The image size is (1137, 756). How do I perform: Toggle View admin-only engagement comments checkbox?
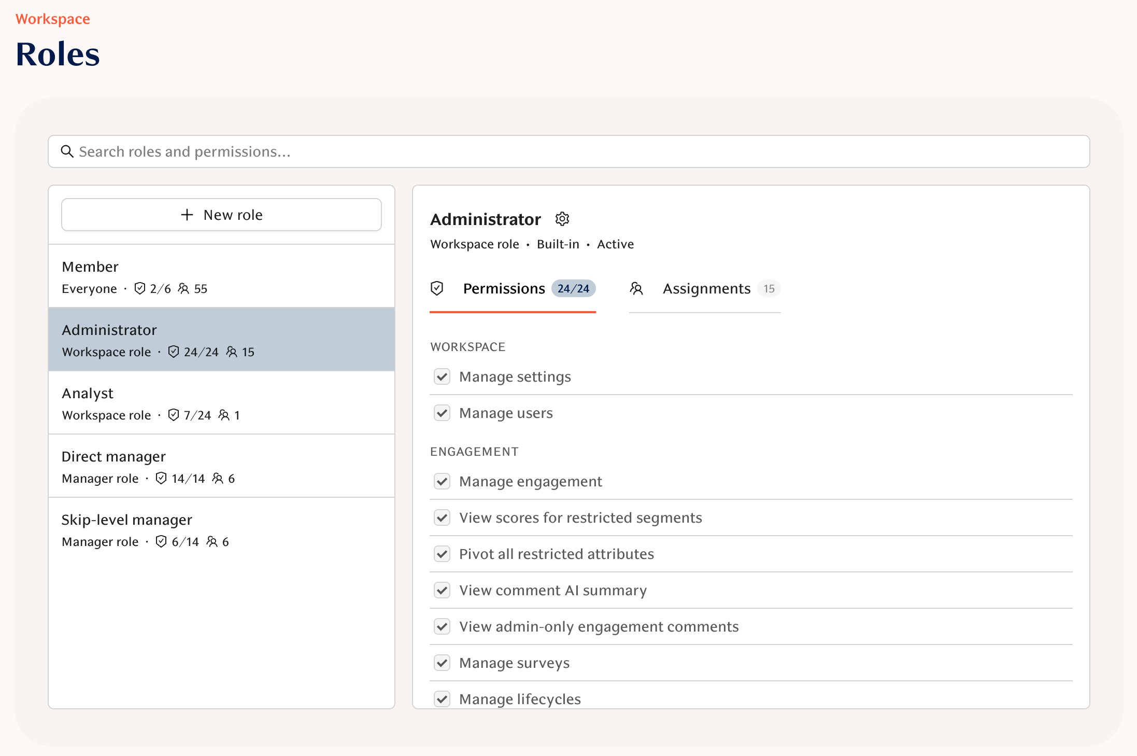pyautogui.click(x=442, y=626)
